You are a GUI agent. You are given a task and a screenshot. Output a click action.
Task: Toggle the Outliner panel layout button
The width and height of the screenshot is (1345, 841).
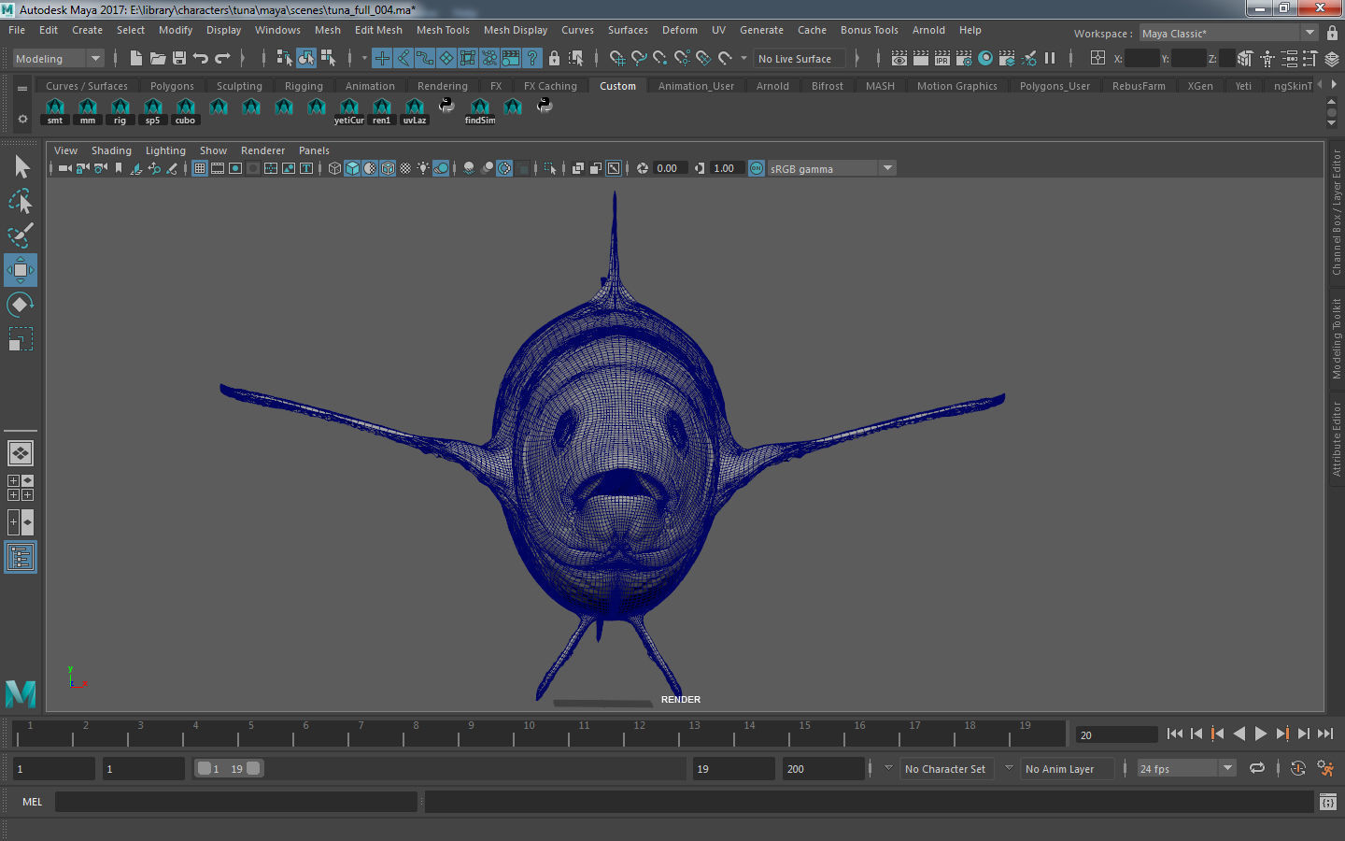click(21, 558)
